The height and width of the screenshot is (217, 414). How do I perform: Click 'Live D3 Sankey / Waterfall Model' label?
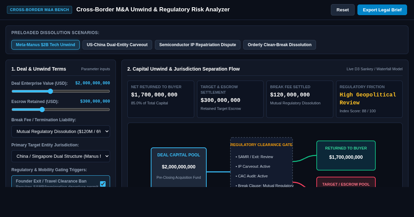point(375,69)
